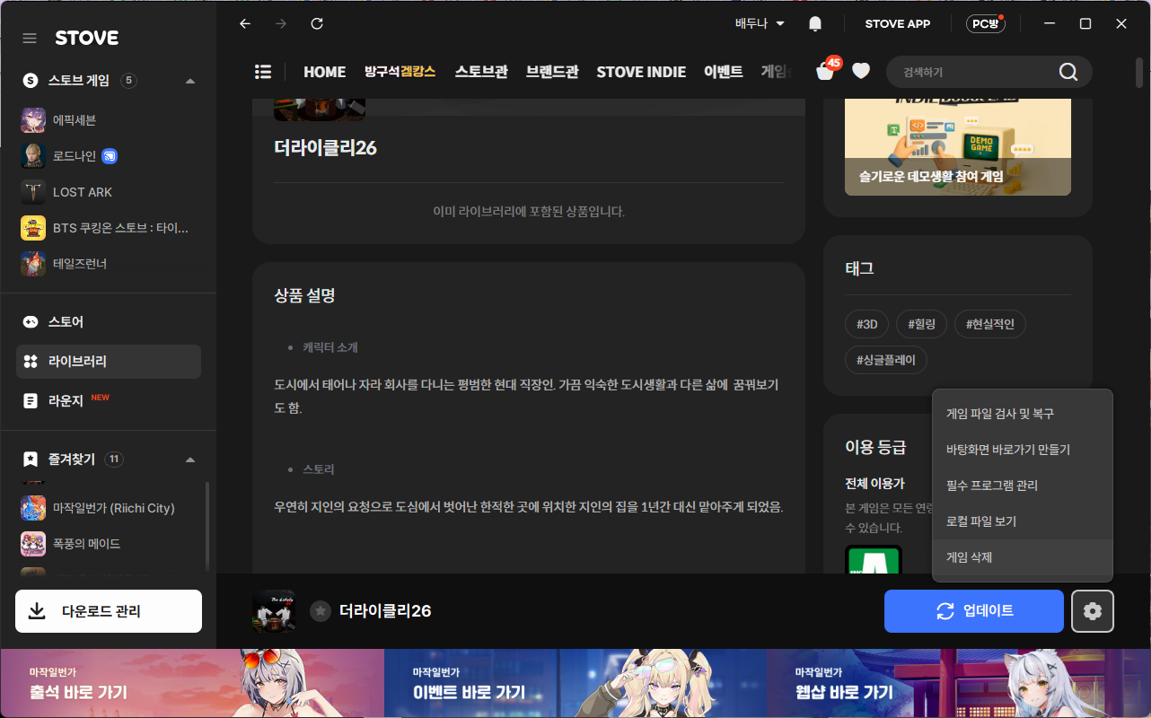Open 폭풍의 메이드 favorite icon
The height and width of the screenshot is (718, 1151).
click(33, 544)
